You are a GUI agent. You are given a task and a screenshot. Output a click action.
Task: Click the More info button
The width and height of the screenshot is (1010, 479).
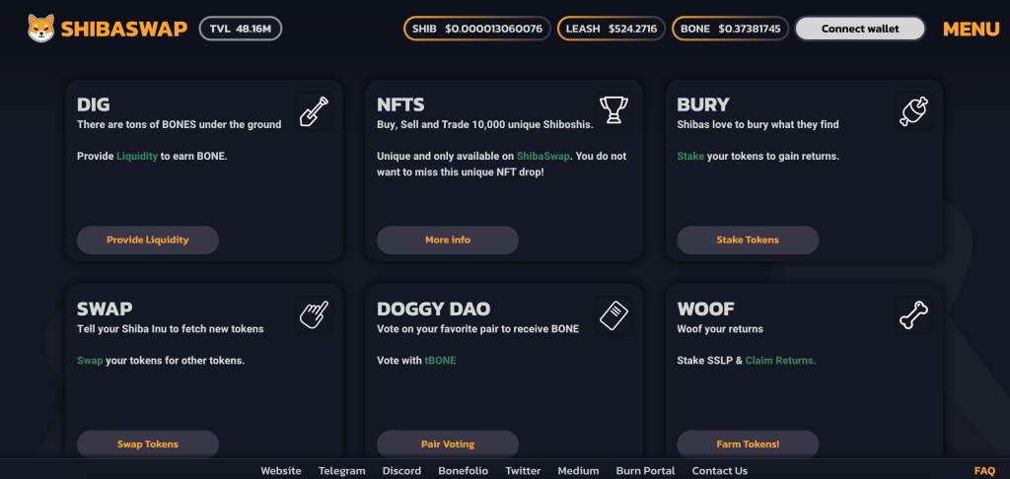click(448, 240)
